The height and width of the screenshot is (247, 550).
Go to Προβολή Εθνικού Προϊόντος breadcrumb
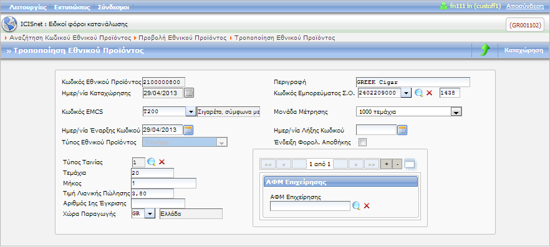[x=183, y=37]
